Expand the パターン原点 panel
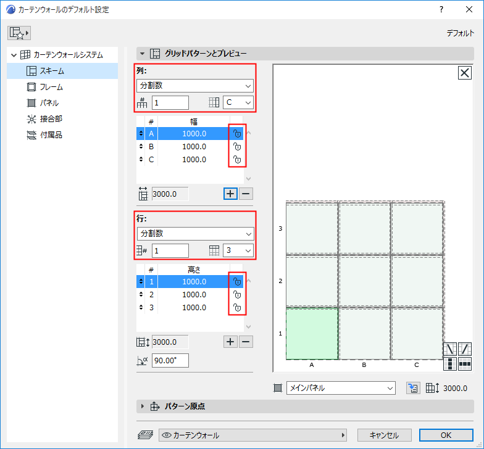484x449 pixels. click(x=142, y=406)
